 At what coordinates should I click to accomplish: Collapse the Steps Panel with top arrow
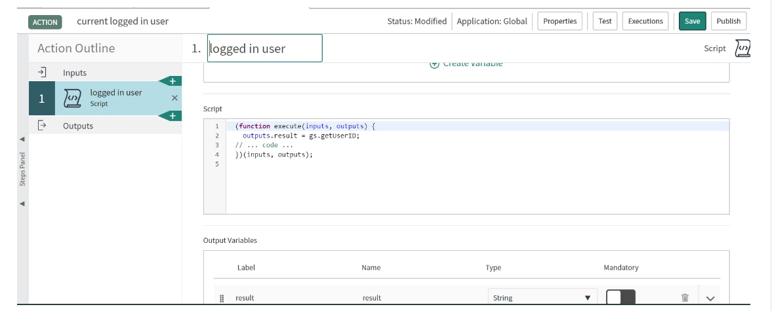(x=22, y=139)
